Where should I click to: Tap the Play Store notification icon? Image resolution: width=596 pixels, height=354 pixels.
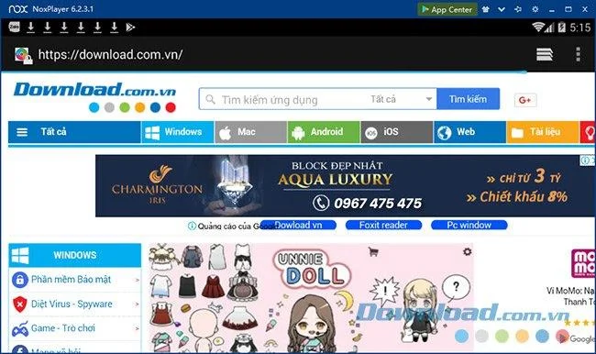[130, 27]
